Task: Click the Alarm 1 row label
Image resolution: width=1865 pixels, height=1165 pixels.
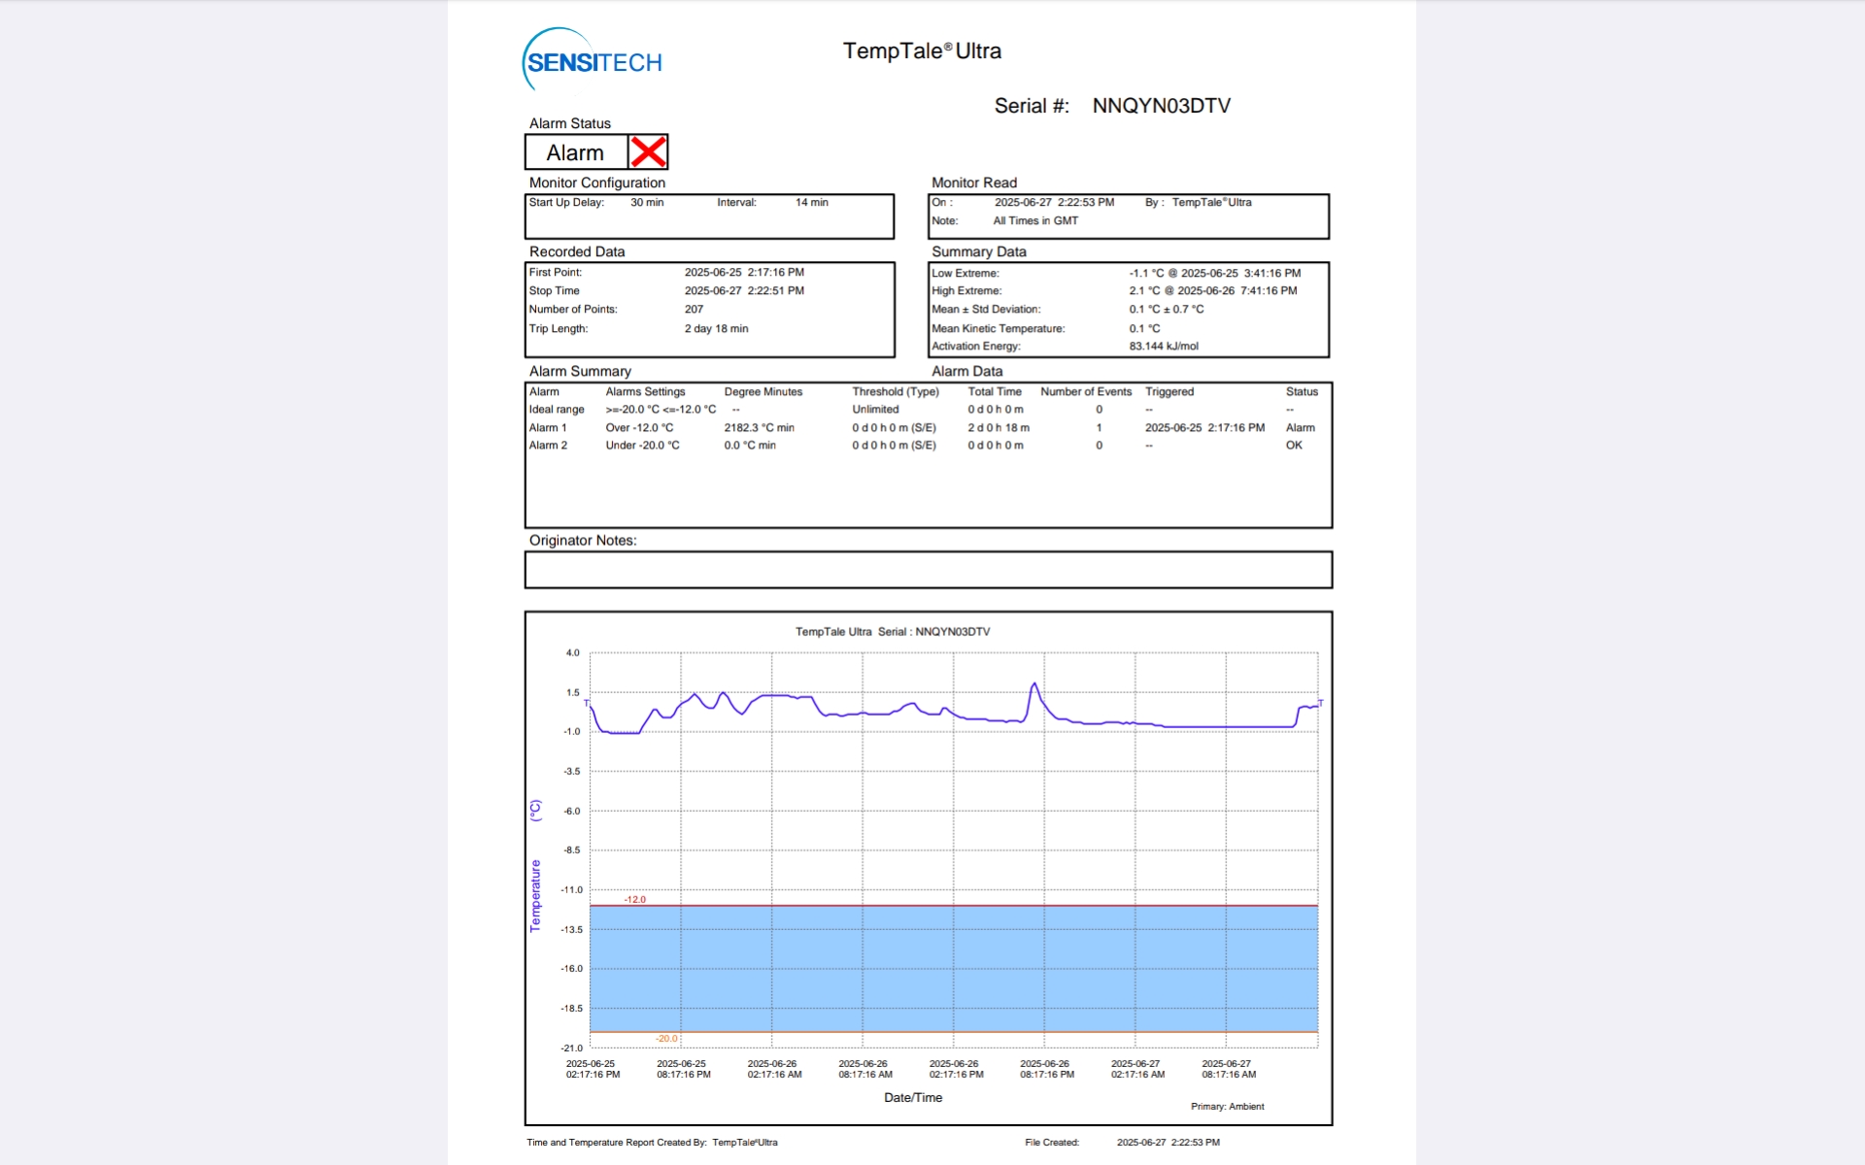Action: tap(548, 427)
